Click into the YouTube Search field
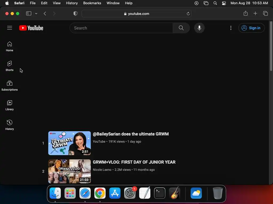 (x=121, y=28)
